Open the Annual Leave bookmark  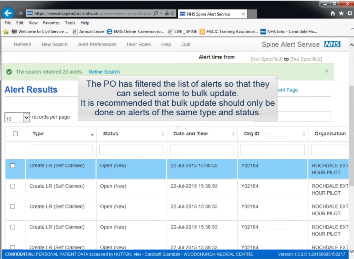coord(88,32)
